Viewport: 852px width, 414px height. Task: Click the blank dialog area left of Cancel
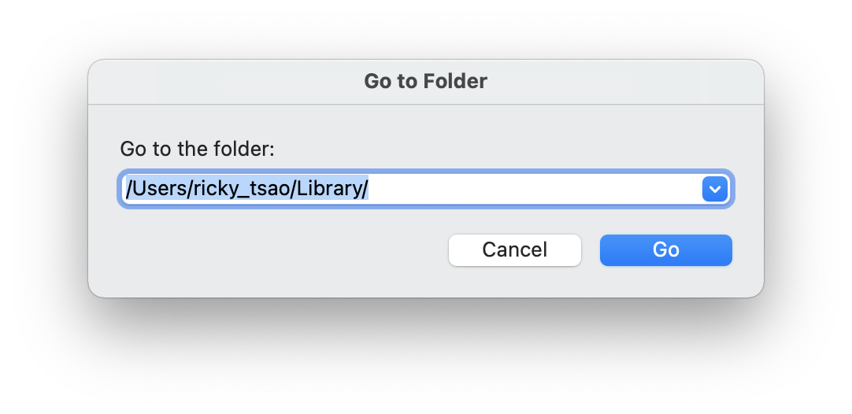coord(283,250)
